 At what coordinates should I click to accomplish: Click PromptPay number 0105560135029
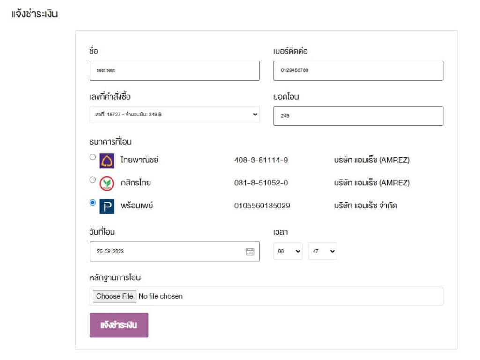pos(262,205)
